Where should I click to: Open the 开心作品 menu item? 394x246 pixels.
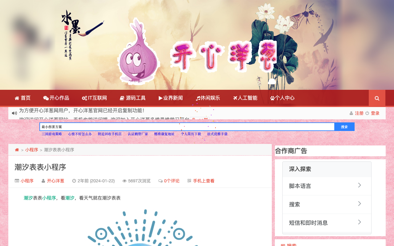click(56, 98)
